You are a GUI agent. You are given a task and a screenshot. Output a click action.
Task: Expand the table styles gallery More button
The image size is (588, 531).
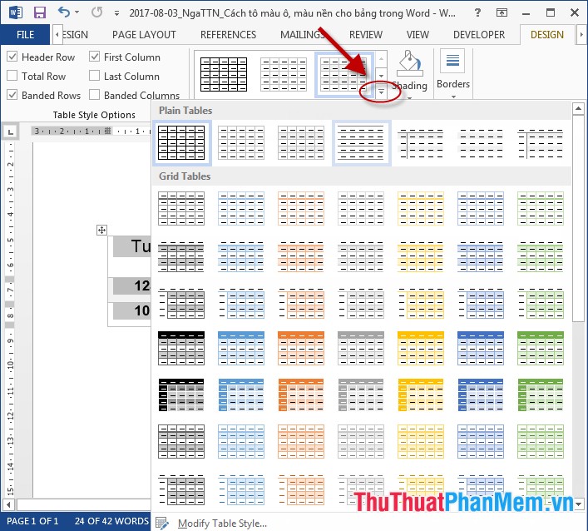381,92
